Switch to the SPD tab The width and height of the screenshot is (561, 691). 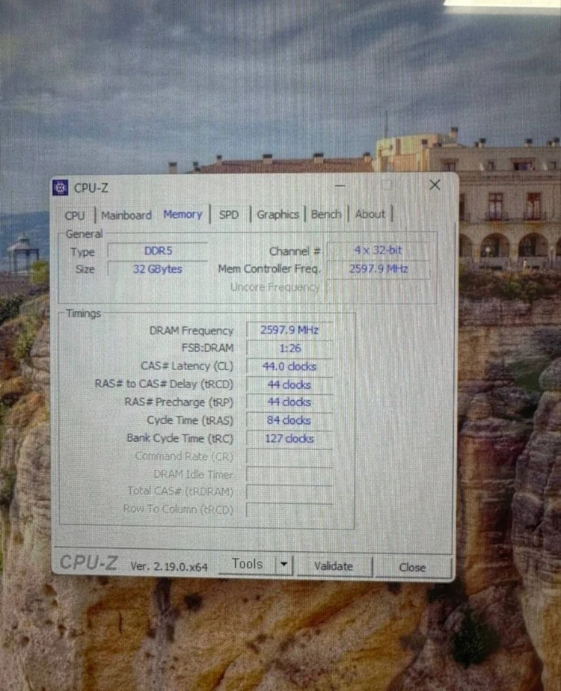(229, 215)
